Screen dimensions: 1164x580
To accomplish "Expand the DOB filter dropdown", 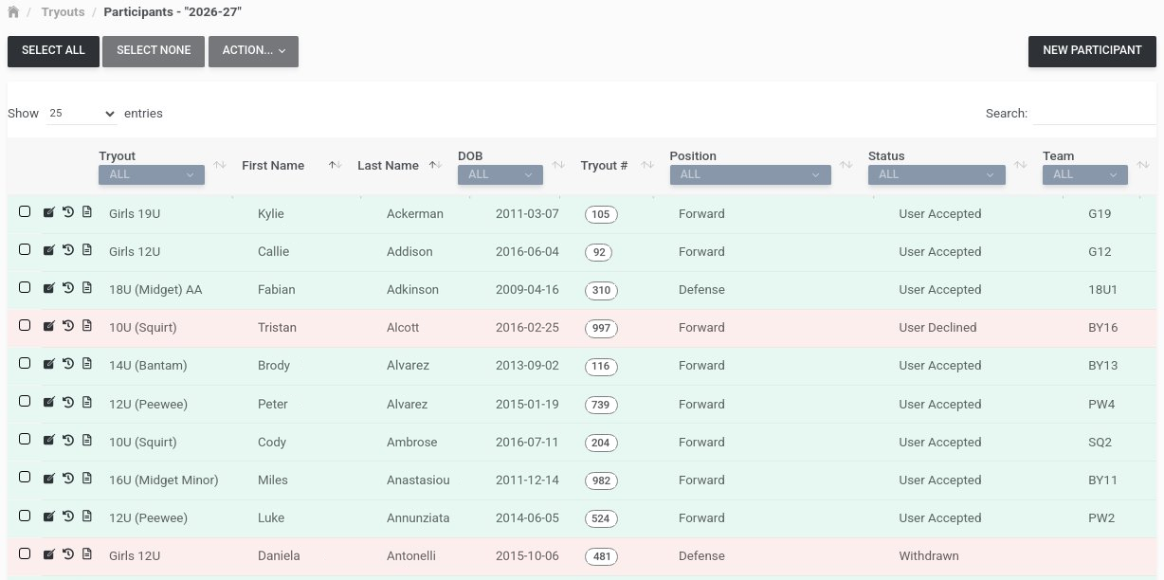I will (500, 174).
